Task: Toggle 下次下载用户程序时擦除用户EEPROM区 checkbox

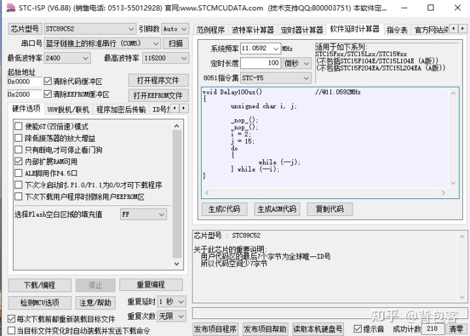Action: coord(18,197)
